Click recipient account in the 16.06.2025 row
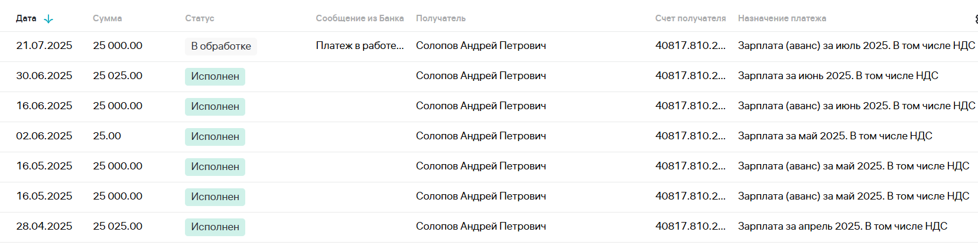The height and width of the screenshot is (245, 978). tap(690, 106)
